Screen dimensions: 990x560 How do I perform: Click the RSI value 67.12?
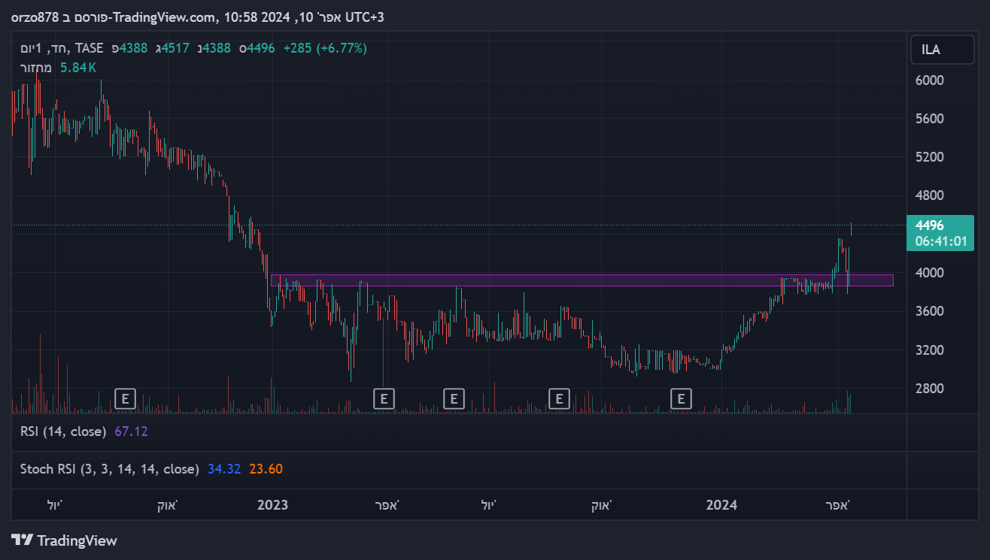pos(131,431)
